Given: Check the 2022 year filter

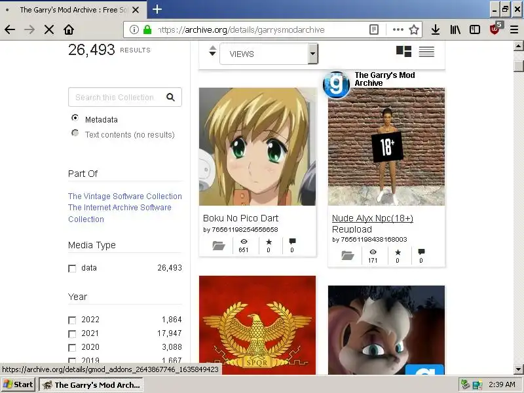Looking at the screenshot, I should pos(72,320).
